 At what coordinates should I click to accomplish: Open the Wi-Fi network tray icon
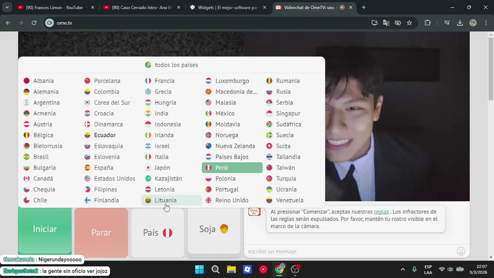(x=442, y=269)
